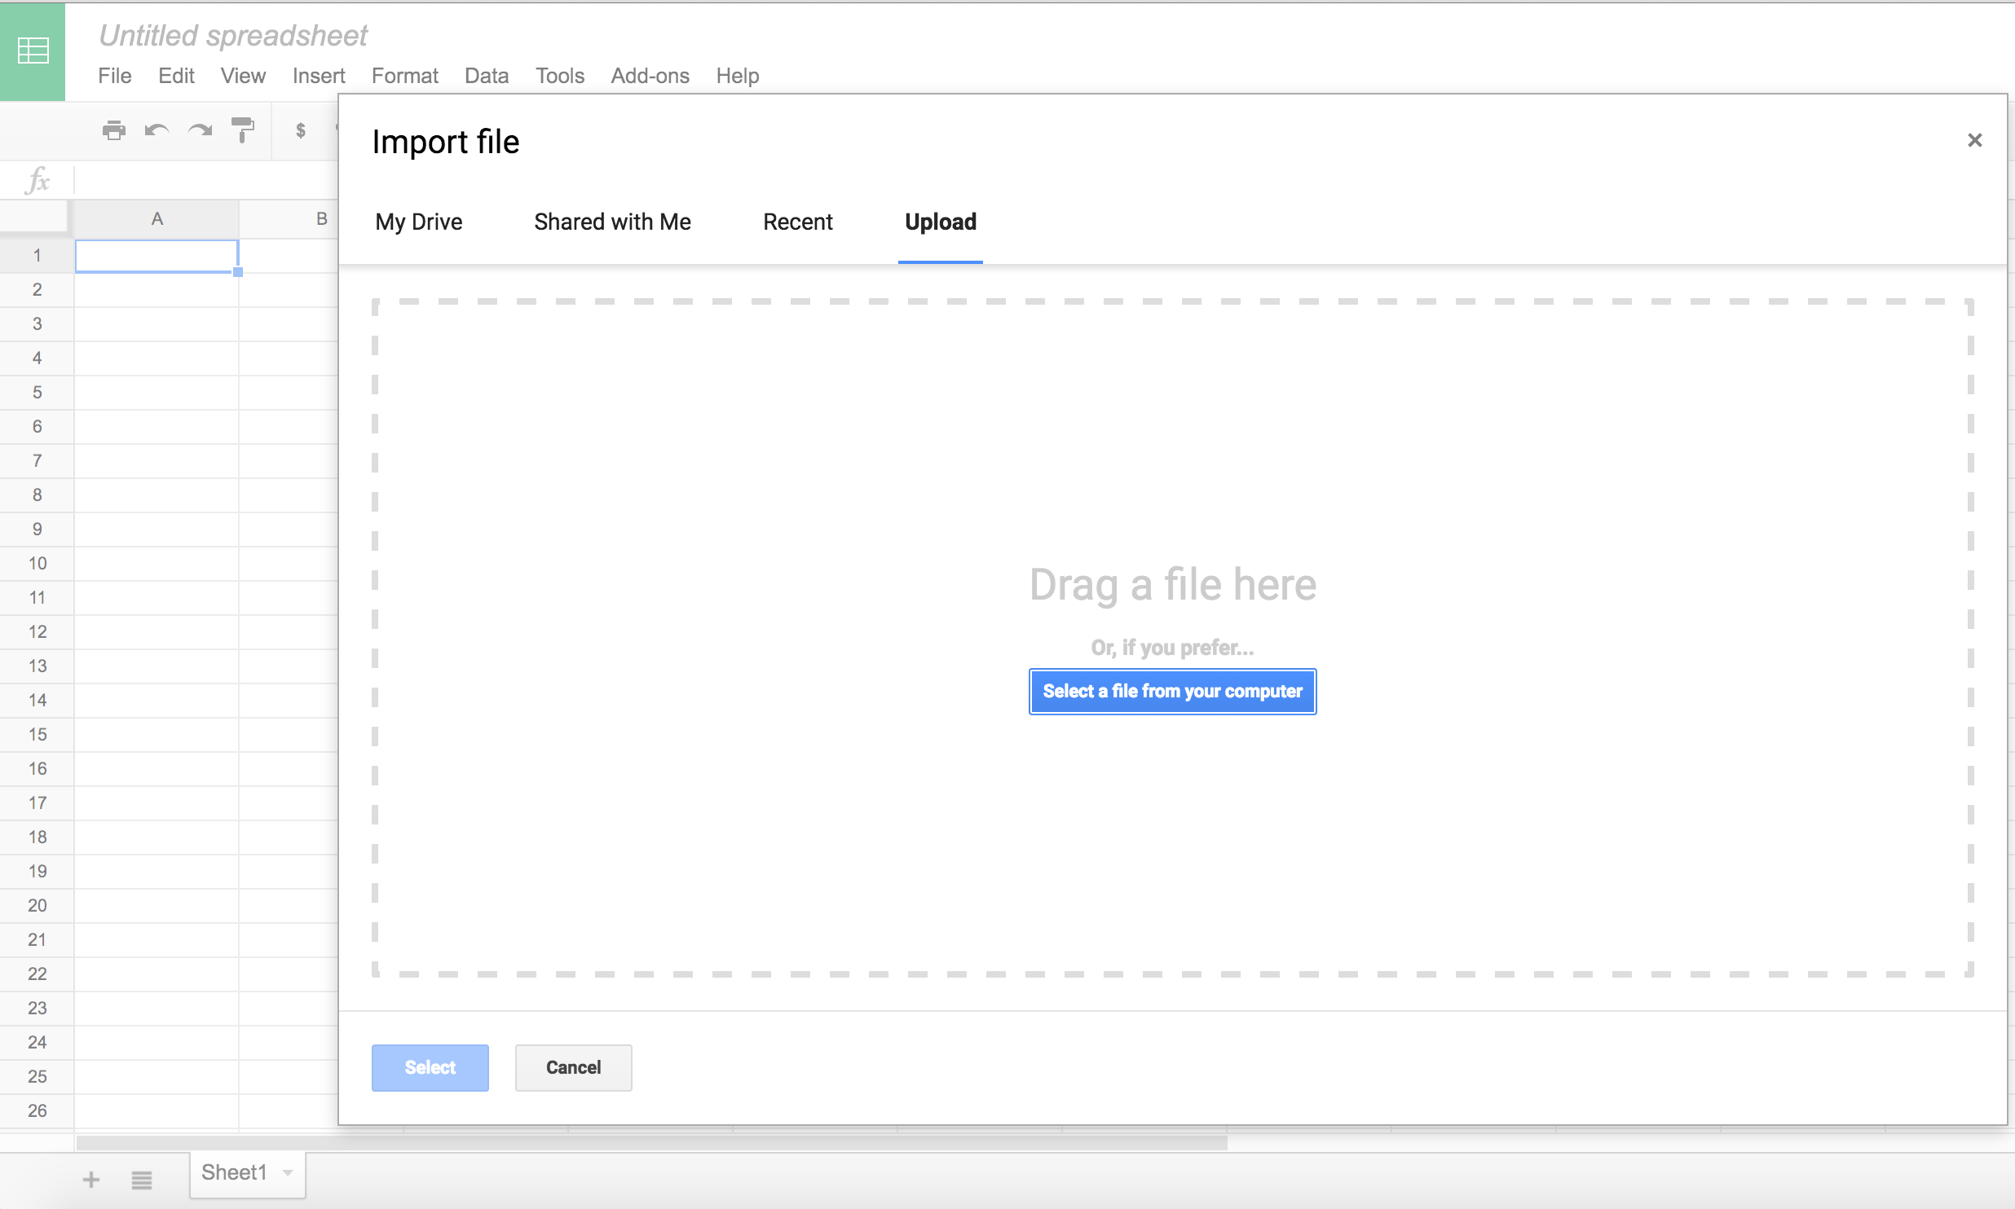The width and height of the screenshot is (2015, 1209).
Task: Click the Drag a file here dropzone text
Action: [x=1173, y=585]
